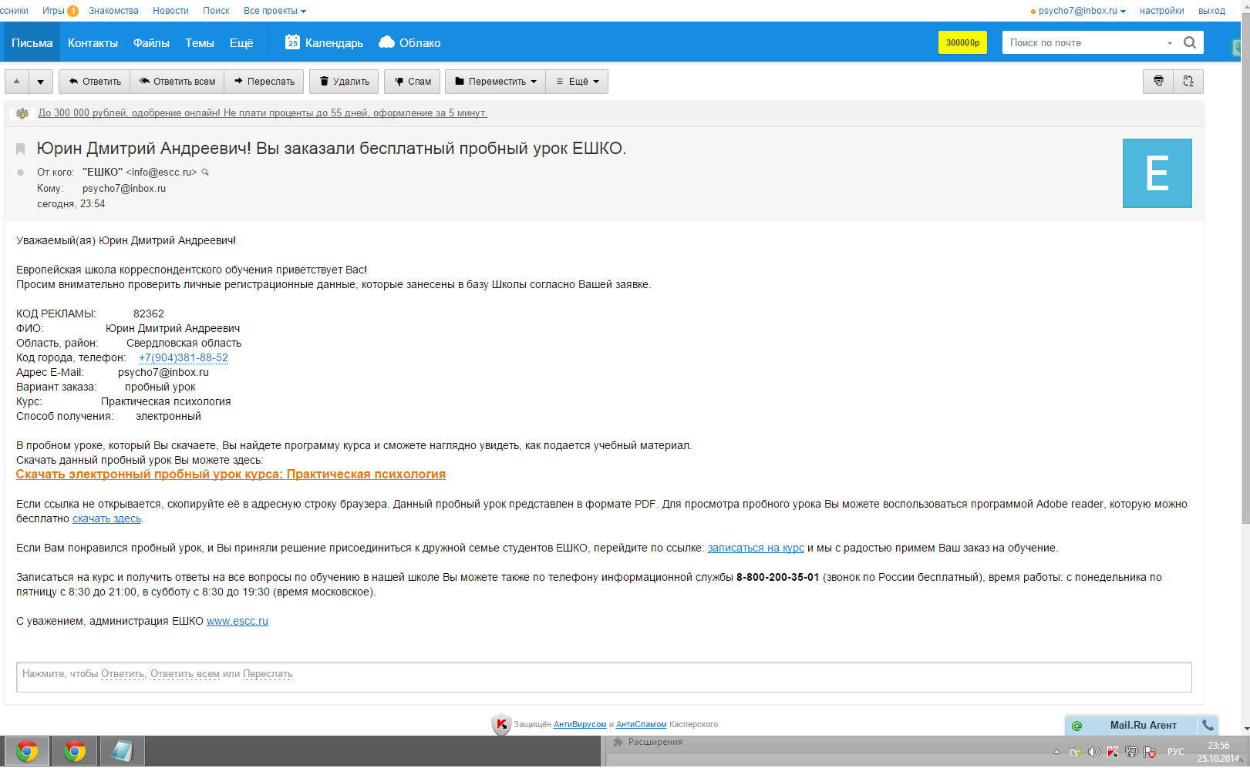
Task: Click the АнтиВирусом link in footer
Action: 580,725
